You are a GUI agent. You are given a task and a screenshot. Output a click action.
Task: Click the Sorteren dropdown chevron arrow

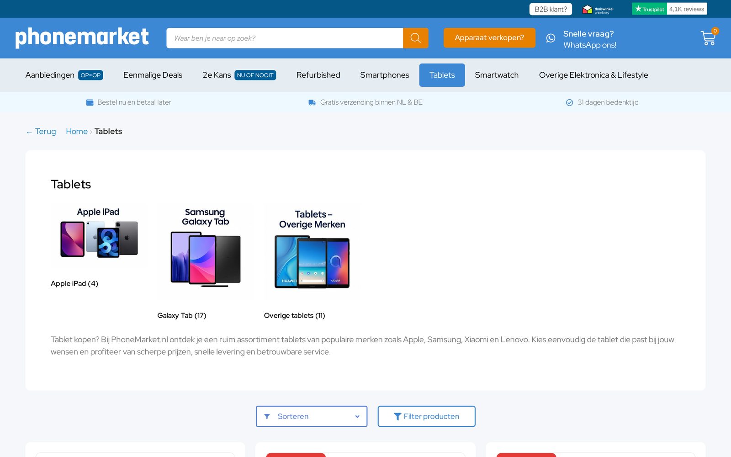coord(357,416)
